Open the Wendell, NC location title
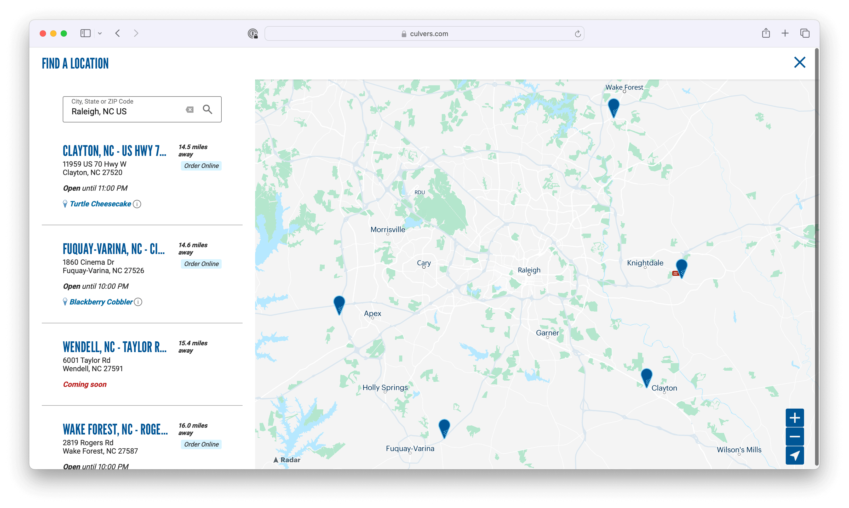849x508 pixels. coord(114,347)
